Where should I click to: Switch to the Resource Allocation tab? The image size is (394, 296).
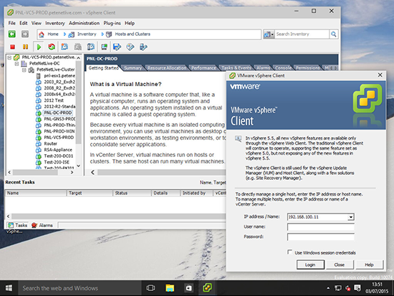tap(167, 68)
